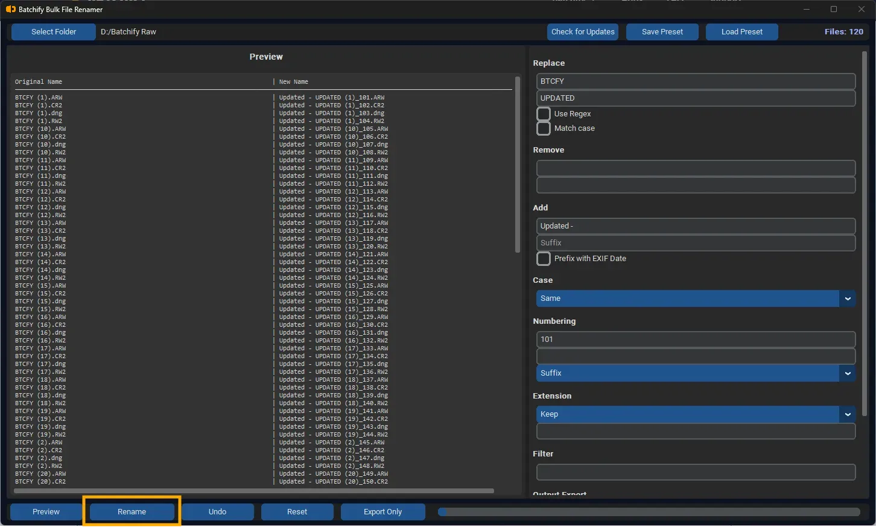Viewport: 876px width, 527px height.
Task: Click original name BTCFY (20).ARW
Action: [x=40, y=474]
